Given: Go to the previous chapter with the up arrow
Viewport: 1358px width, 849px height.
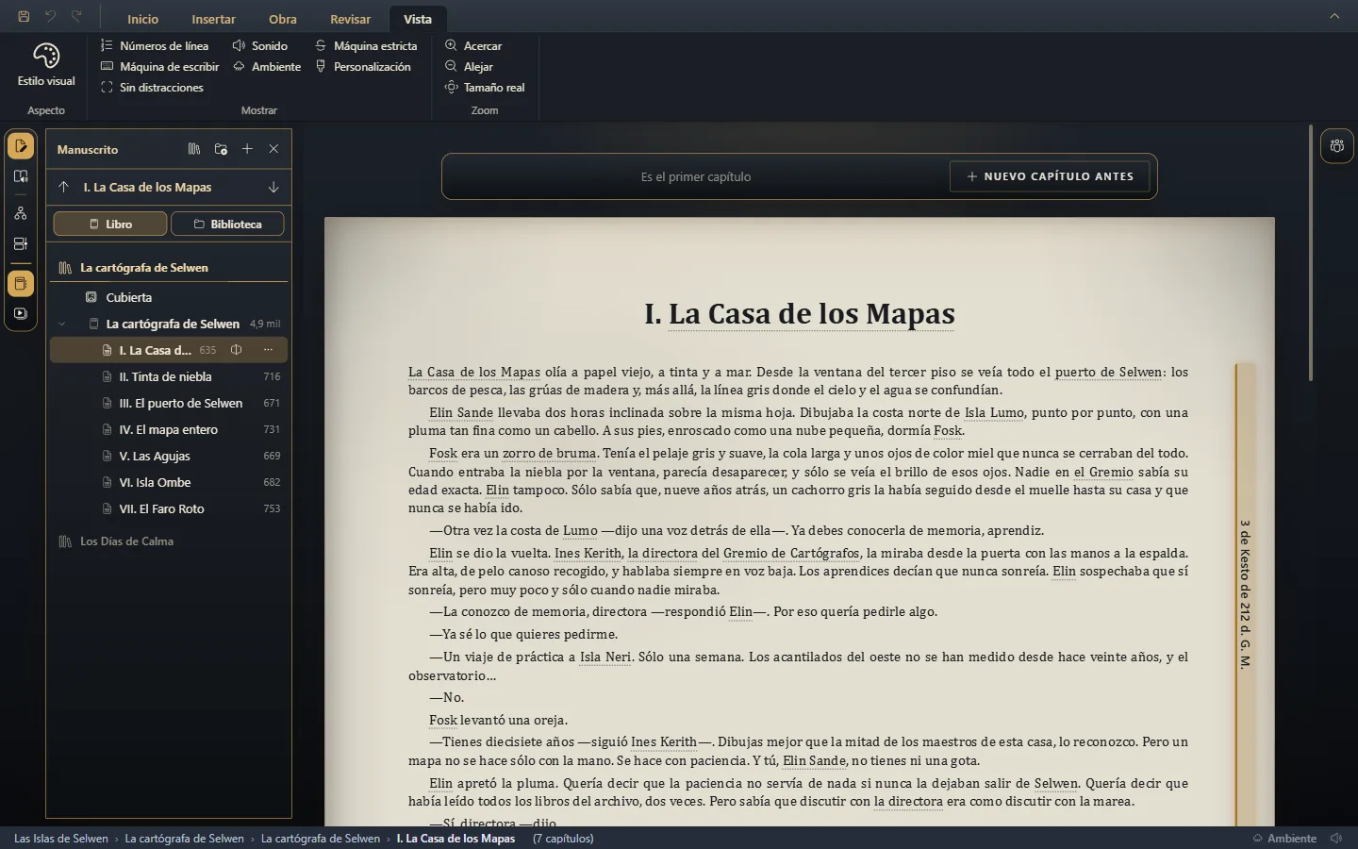Looking at the screenshot, I should (x=63, y=187).
